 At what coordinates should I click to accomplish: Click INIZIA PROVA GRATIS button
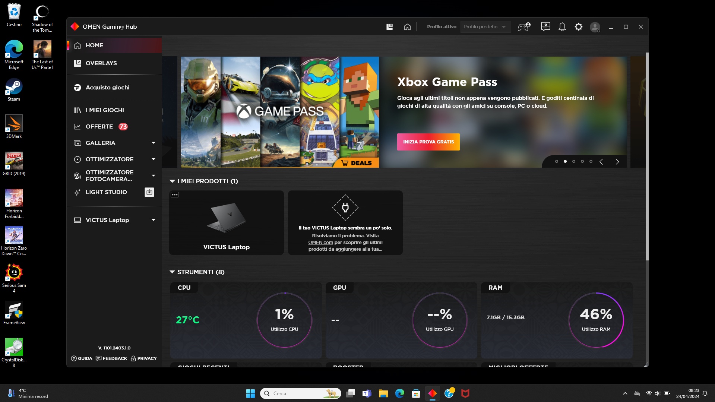(428, 142)
